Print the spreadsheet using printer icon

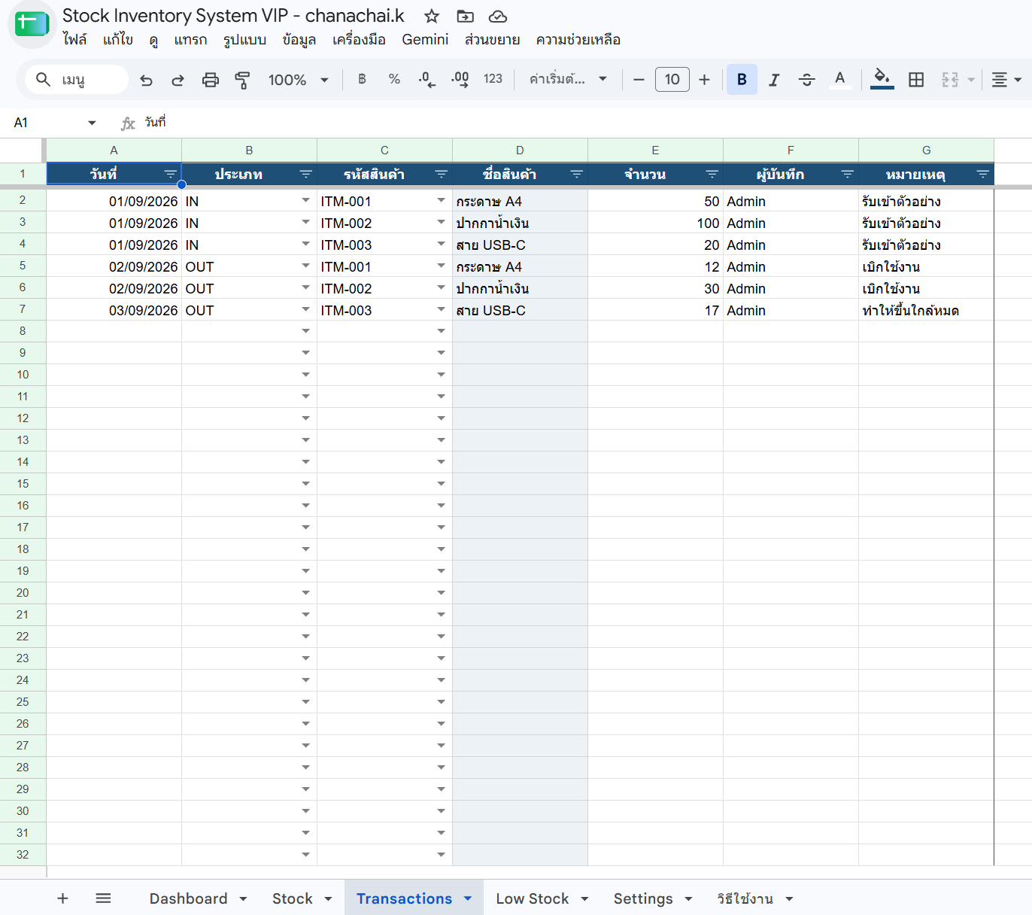(211, 80)
